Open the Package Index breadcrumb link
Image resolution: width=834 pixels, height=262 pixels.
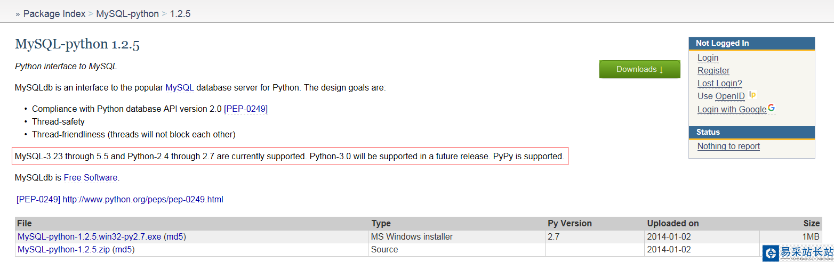54,14
